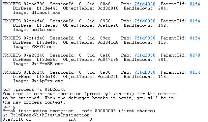Click ParentCid 01f4 link of msdtc.exe
The height and width of the screenshot is (122, 208).
click(x=195, y=21)
